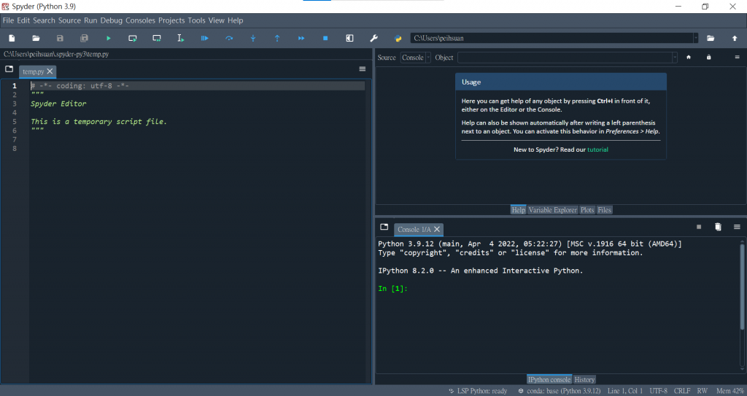Close the Console 1/A tab
747x396 pixels.
click(437, 229)
